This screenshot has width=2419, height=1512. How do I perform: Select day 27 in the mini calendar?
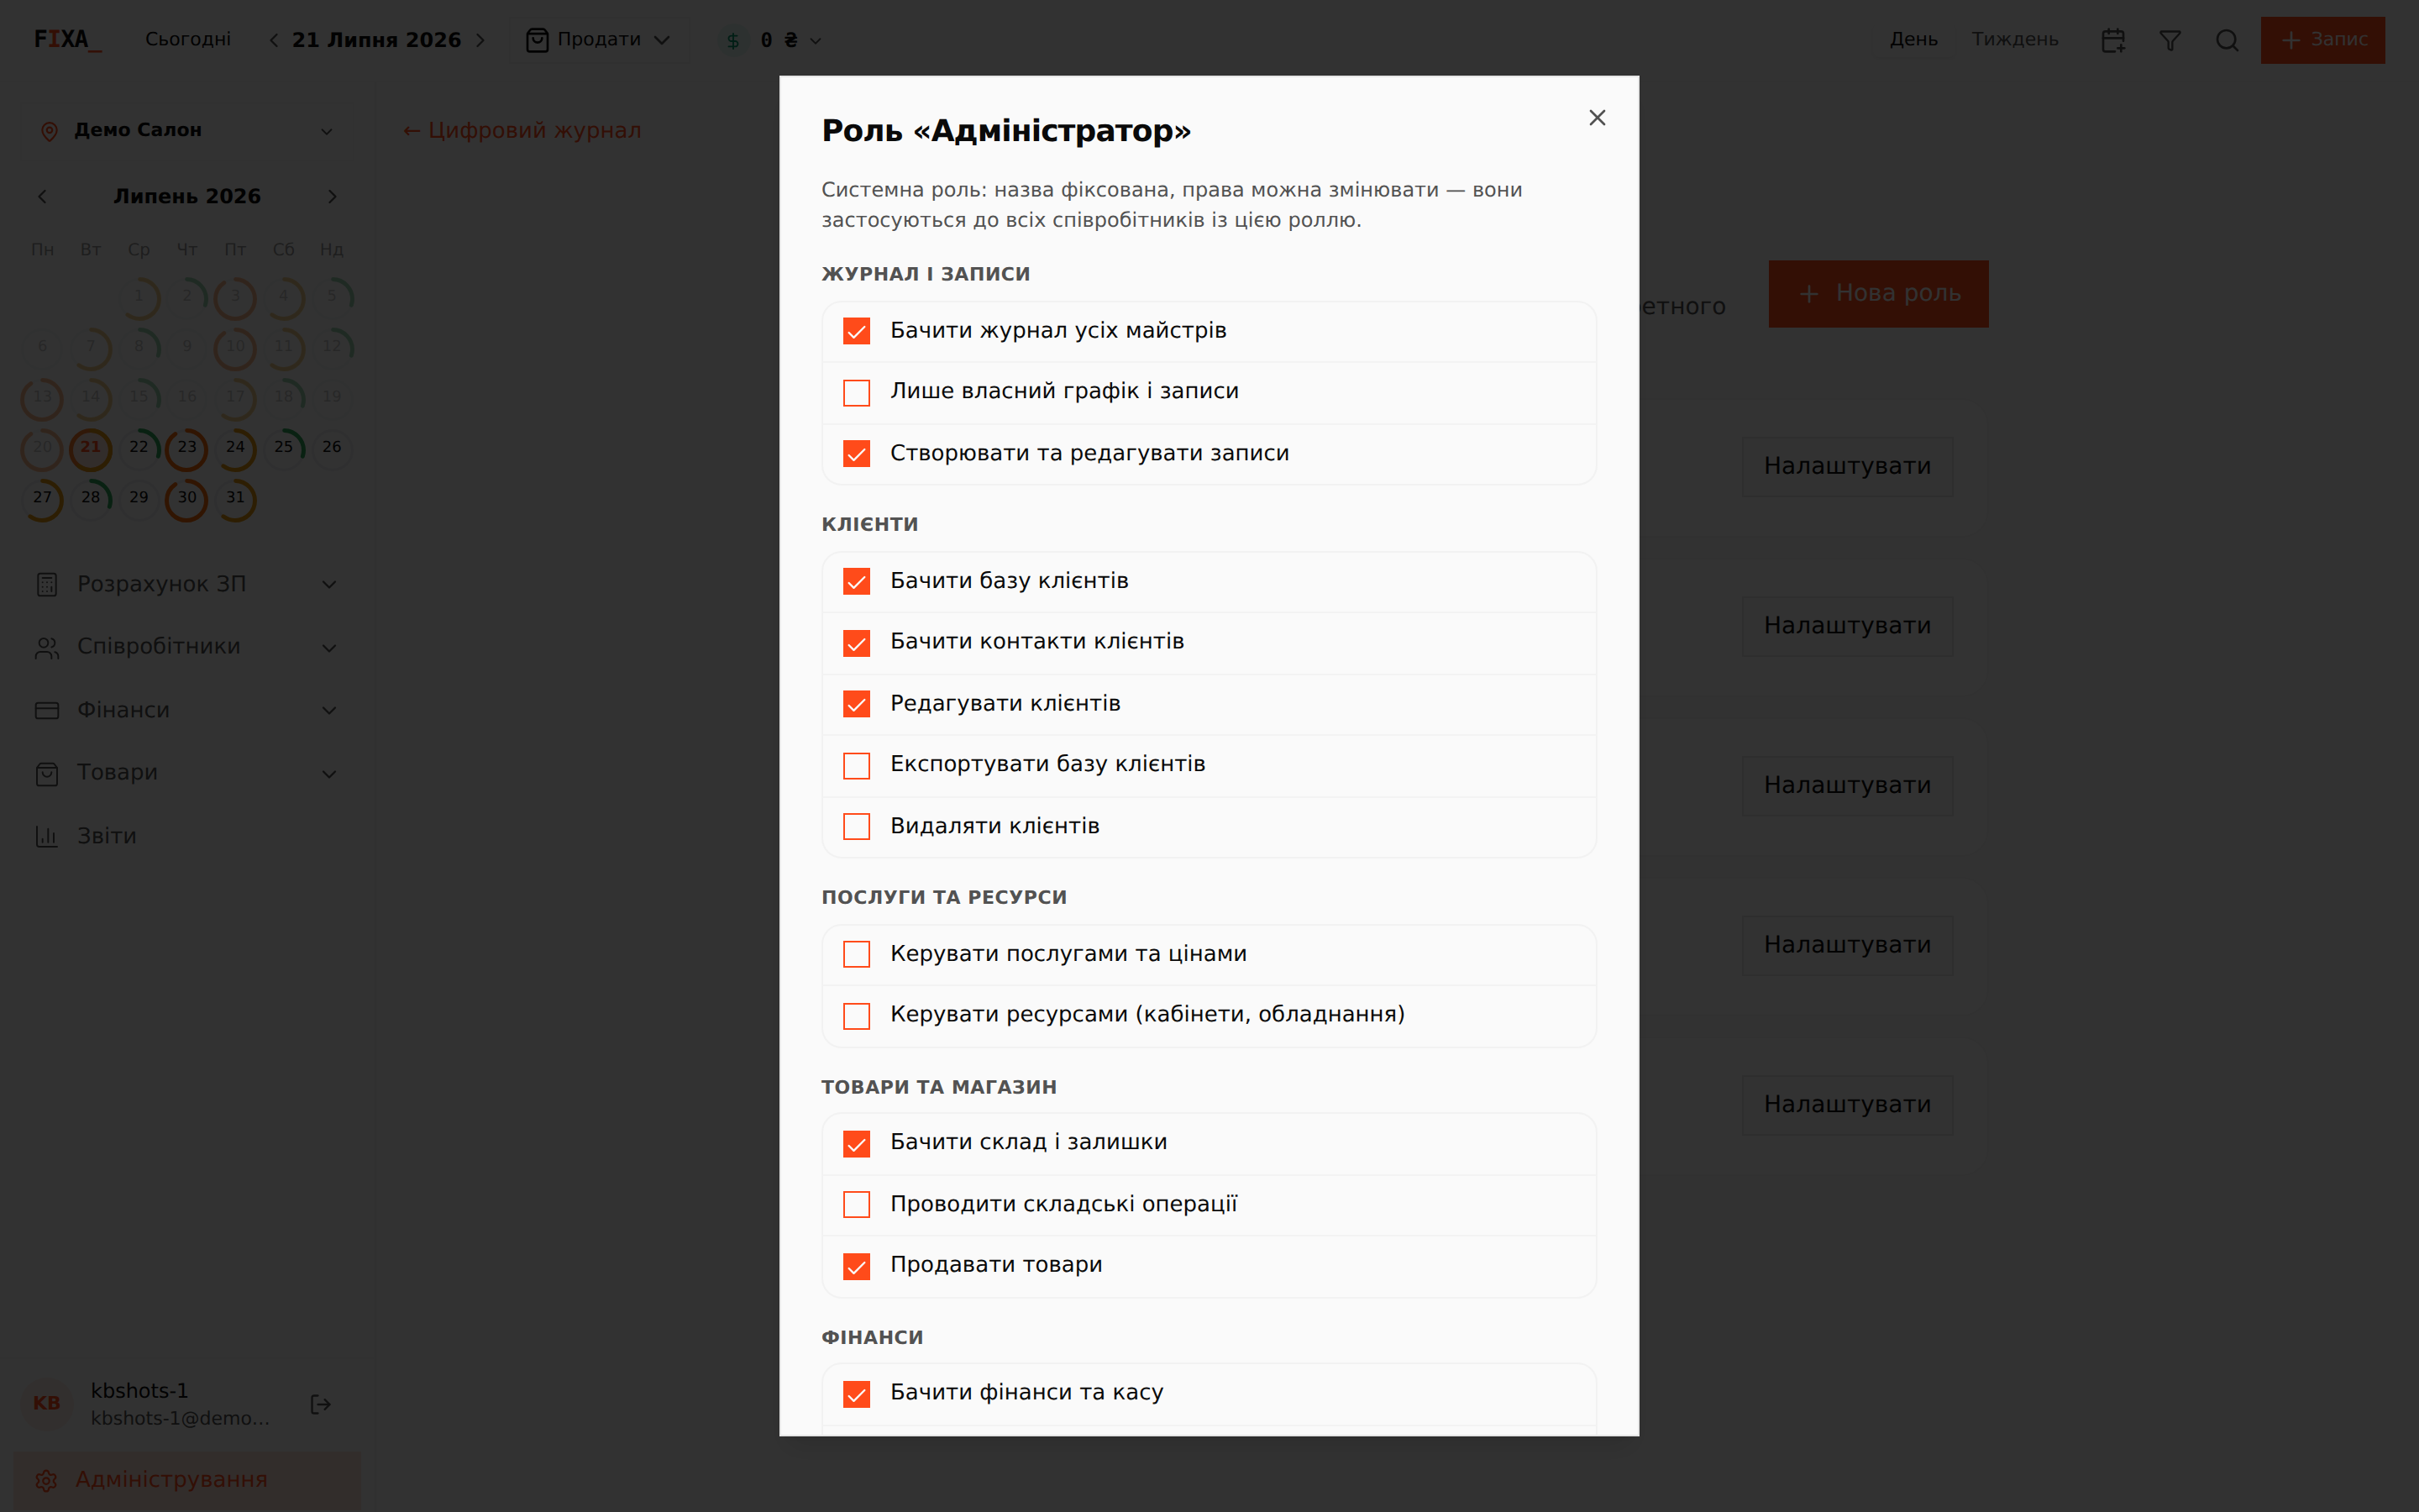click(42, 498)
